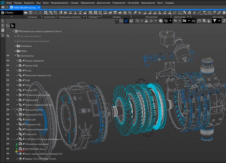Image resolution: width=226 pixels, height=163 pixels.
Task: Collapse the Компоненты tree node
Action: [x=15, y=56]
